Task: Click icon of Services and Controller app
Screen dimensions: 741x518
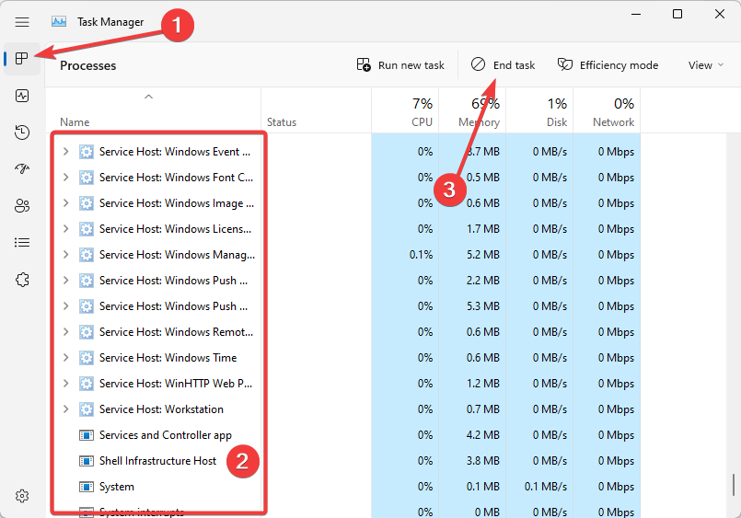Action: [x=86, y=435]
